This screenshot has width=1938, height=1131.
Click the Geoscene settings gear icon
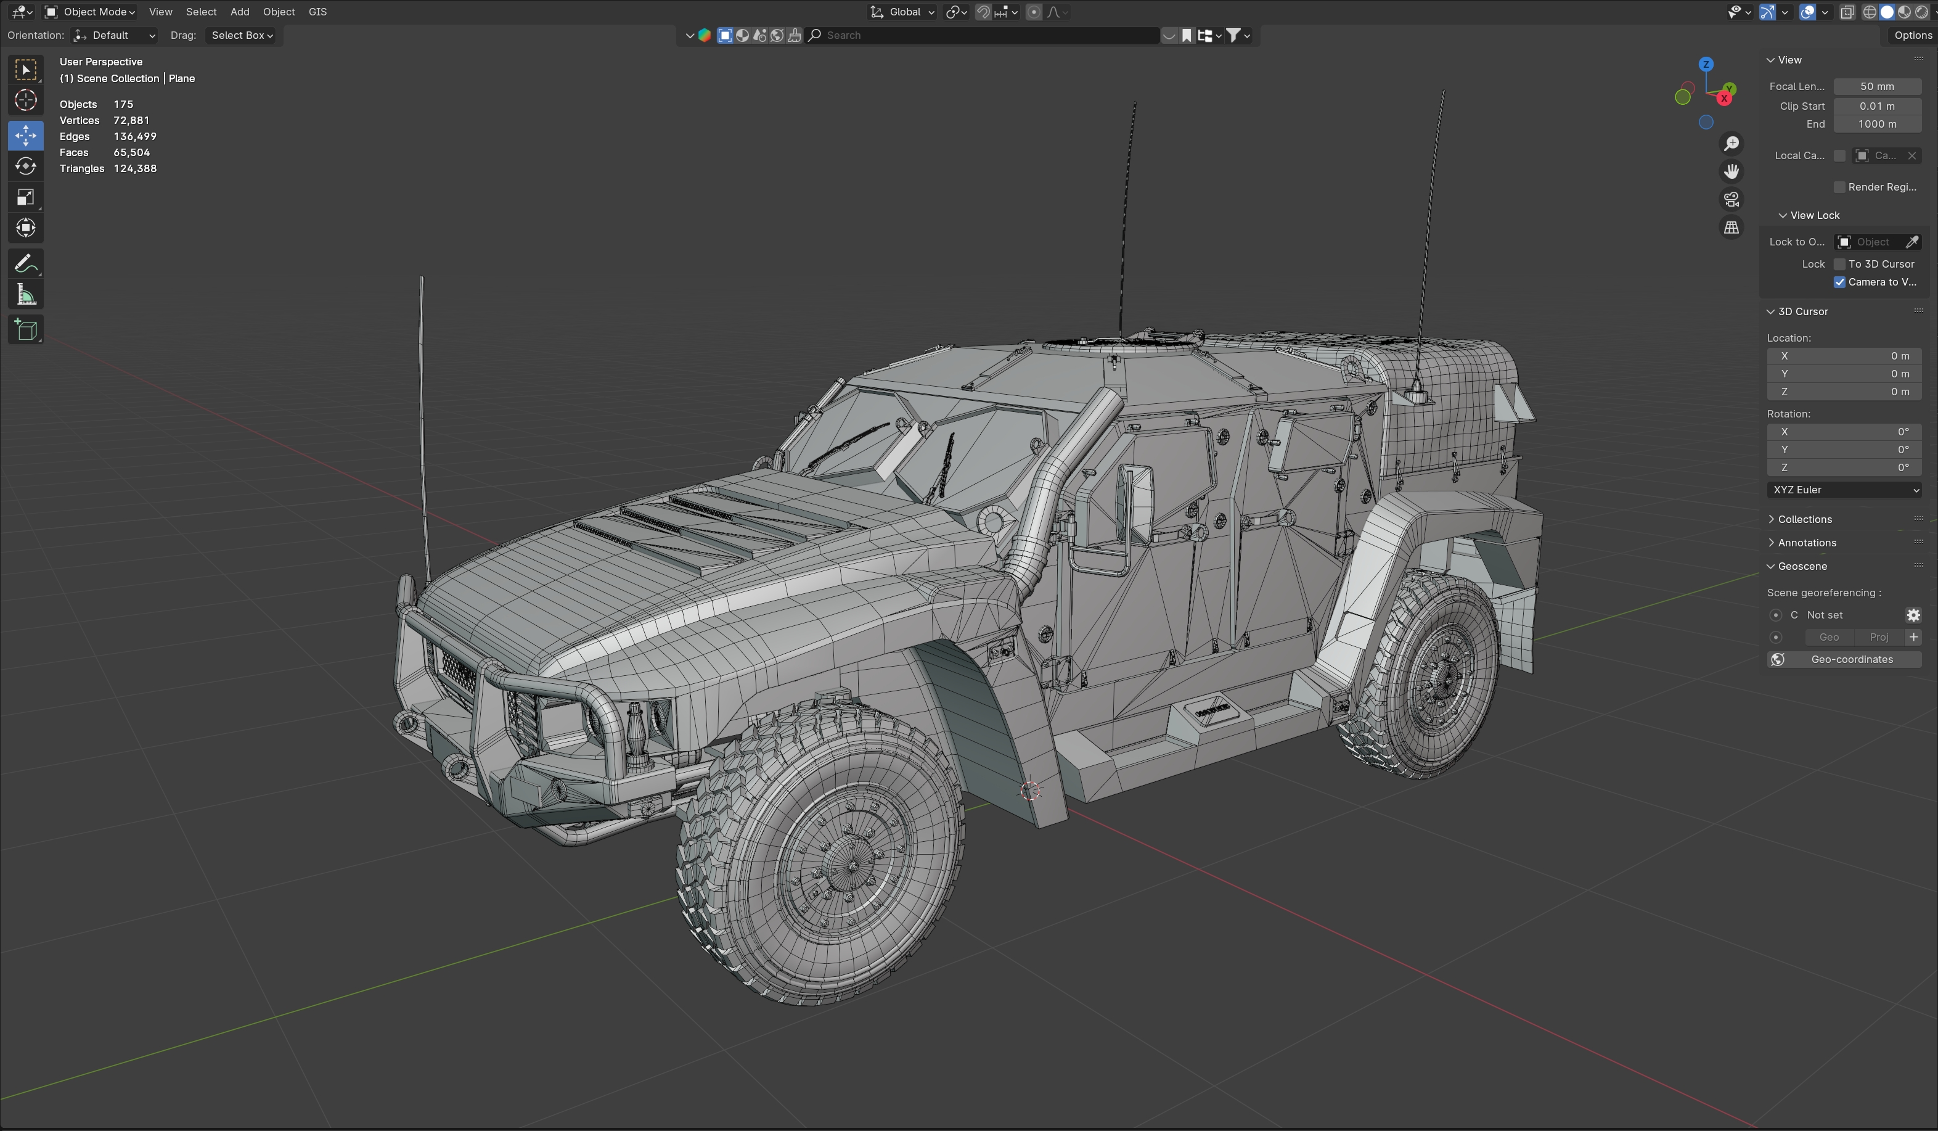point(1913,615)
